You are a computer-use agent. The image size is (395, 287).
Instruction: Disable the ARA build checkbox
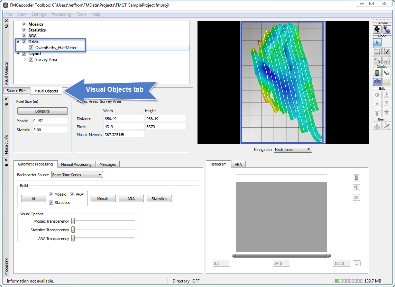pyautogui.click(x=72, y=194)
